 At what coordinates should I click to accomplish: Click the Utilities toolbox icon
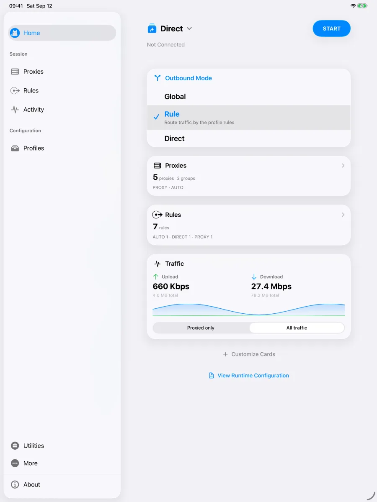click(x=15, y=446)
